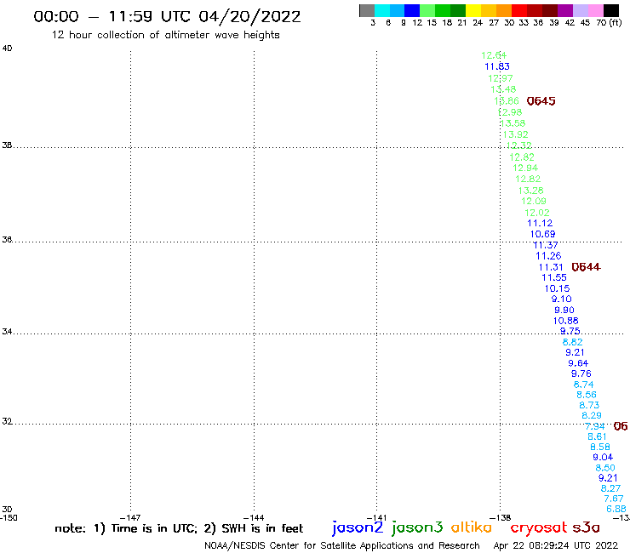Click the 0645 time label
This screenshot has width=630, height=553.
point(541,101)
